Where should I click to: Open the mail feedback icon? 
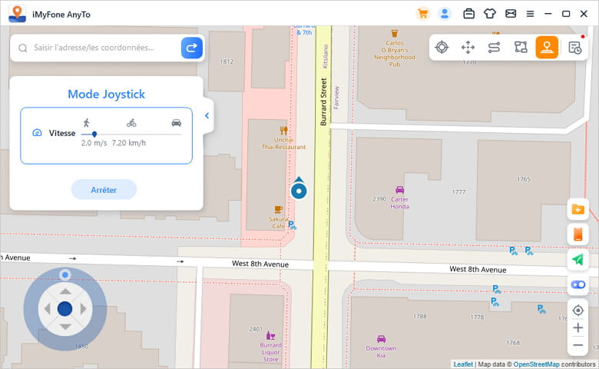pyautogui.click(x=511, y=14)
